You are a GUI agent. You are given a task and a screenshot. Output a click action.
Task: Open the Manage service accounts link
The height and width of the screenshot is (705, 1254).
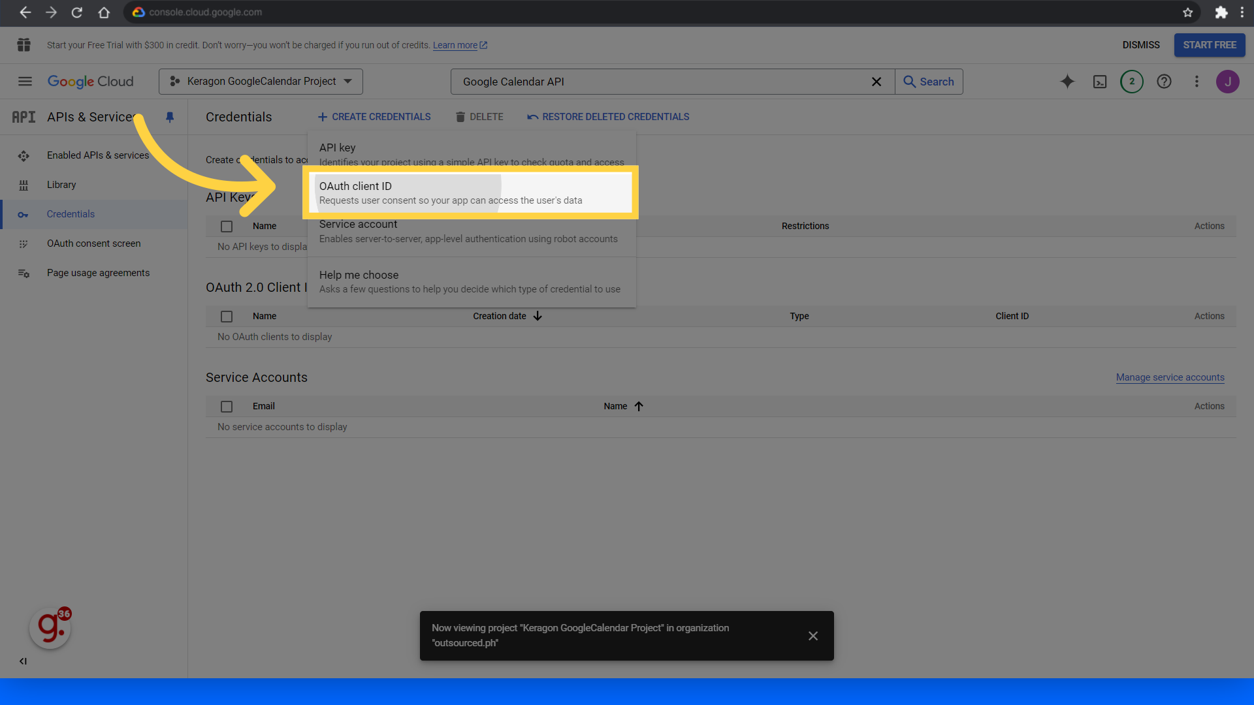pyautogui.click(x=1169, y=377)
